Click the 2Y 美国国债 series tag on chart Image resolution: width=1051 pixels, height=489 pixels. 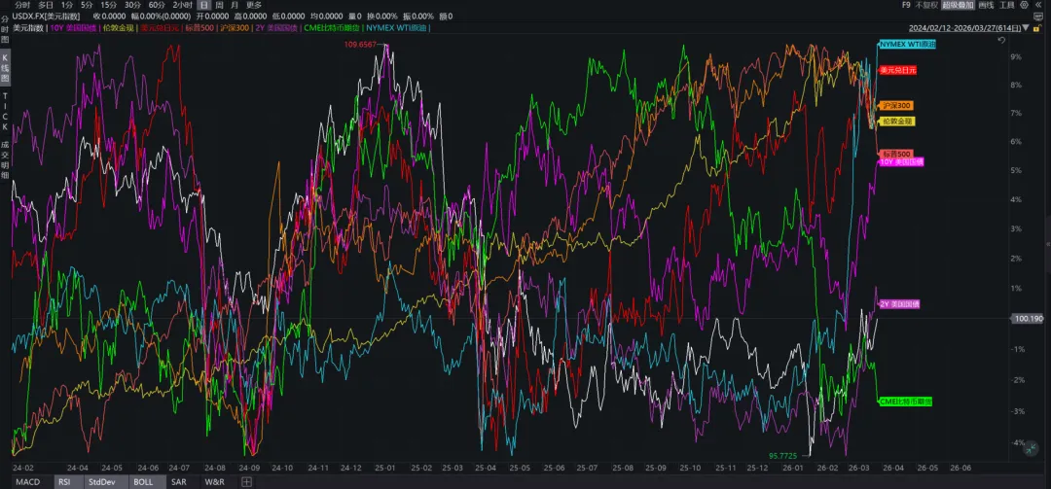pyautogui.click(x=899, y=304)
